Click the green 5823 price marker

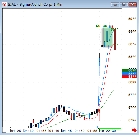coord(129,70)
